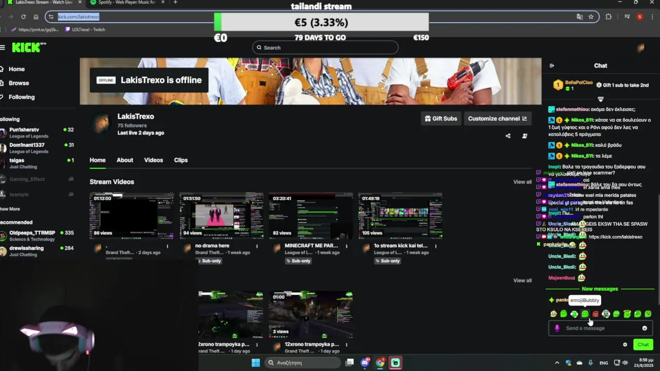The width and height of the screenshot is (660, 371).
Task: Open the Windows Start menu
Action: click(x=256, y=362)
